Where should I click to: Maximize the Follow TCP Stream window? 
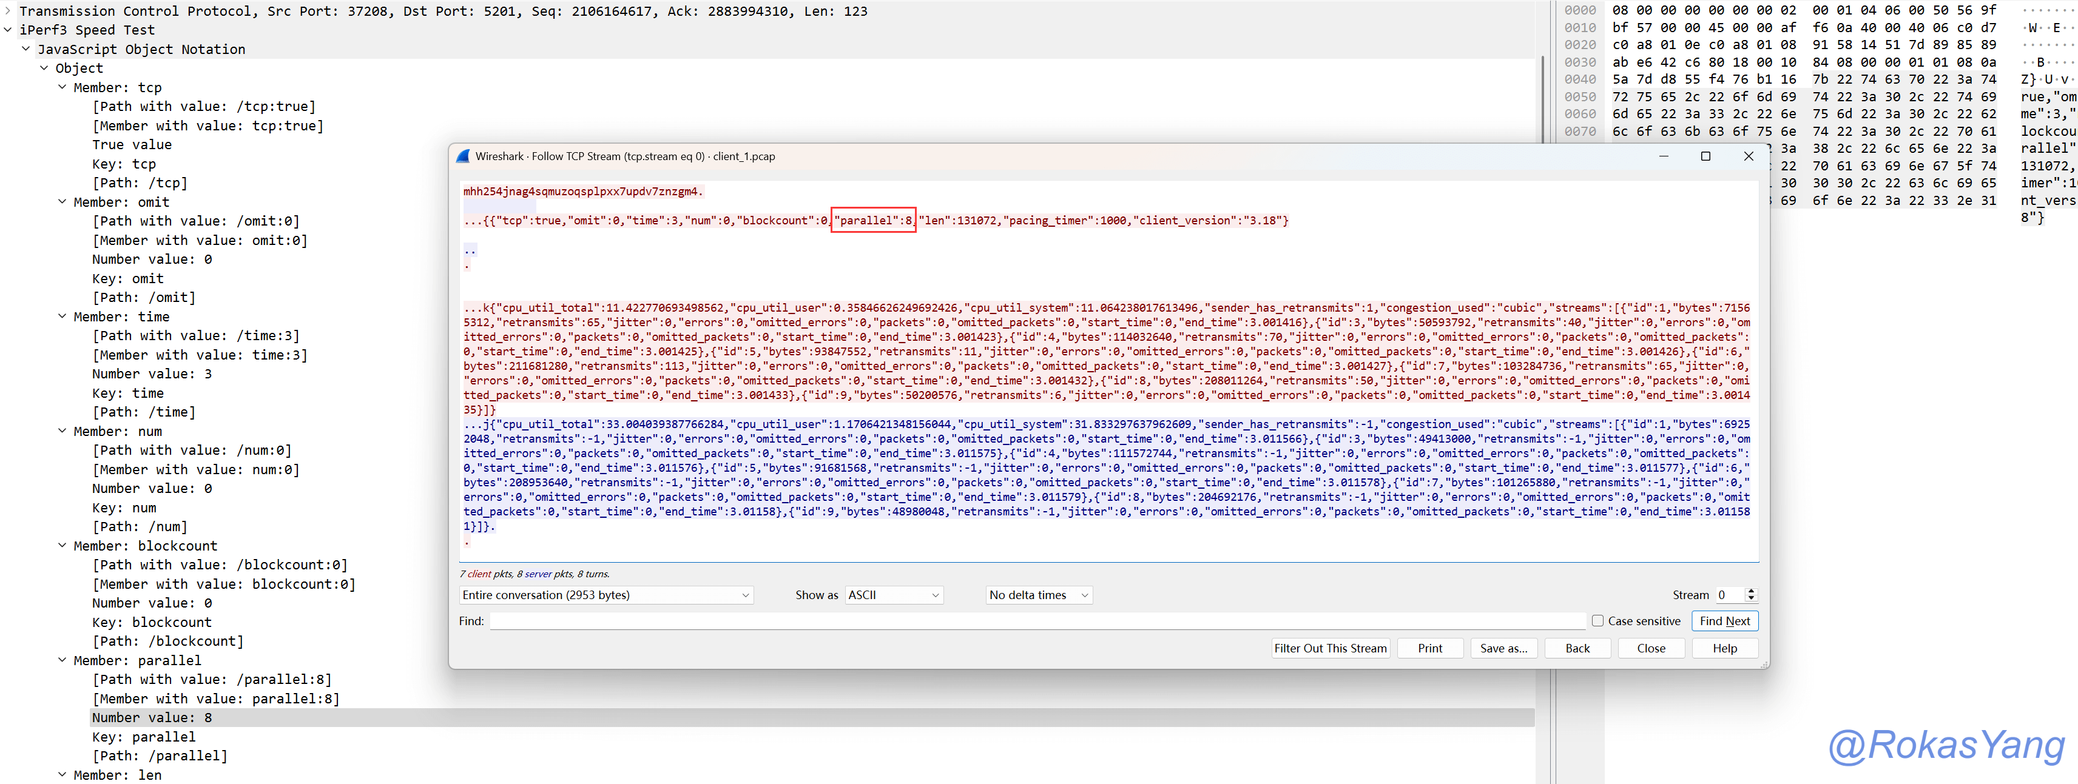pos(1705,156)
